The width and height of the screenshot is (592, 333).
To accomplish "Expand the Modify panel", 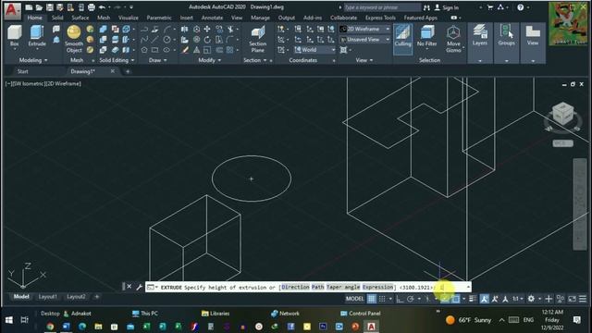I will [210, 60].
